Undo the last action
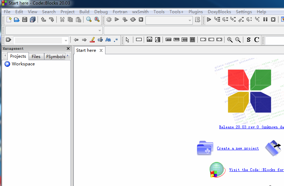Viewport: 284px width, 186px height. pos(43,19)
